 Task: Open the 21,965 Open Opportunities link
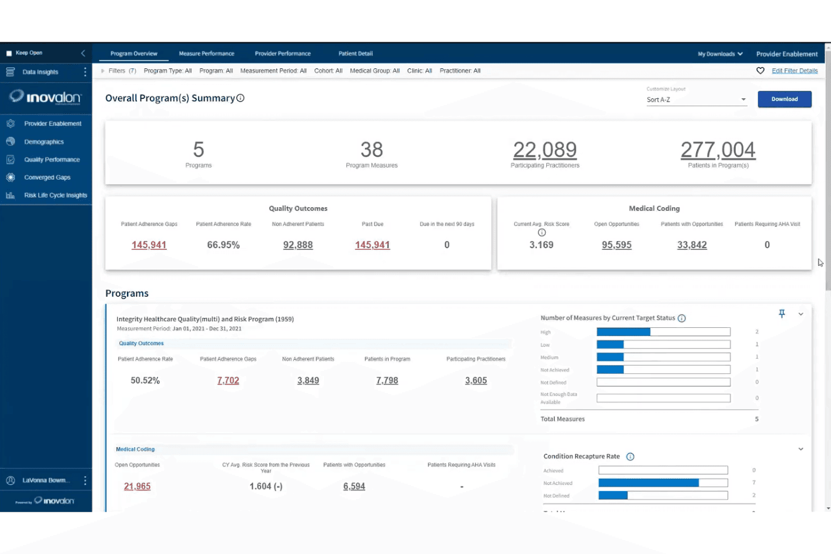click(137, 487)
